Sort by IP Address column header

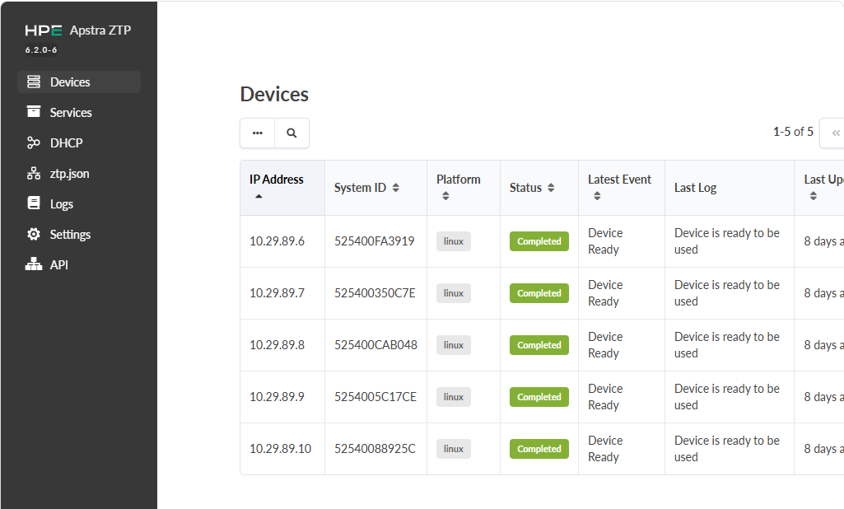(x=282, y=188)
